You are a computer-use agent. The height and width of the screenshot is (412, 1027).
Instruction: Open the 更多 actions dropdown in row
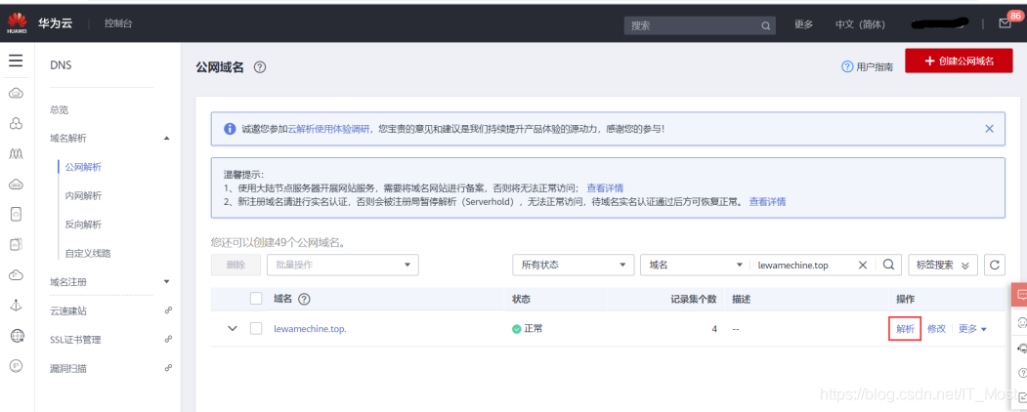[972, 329]
